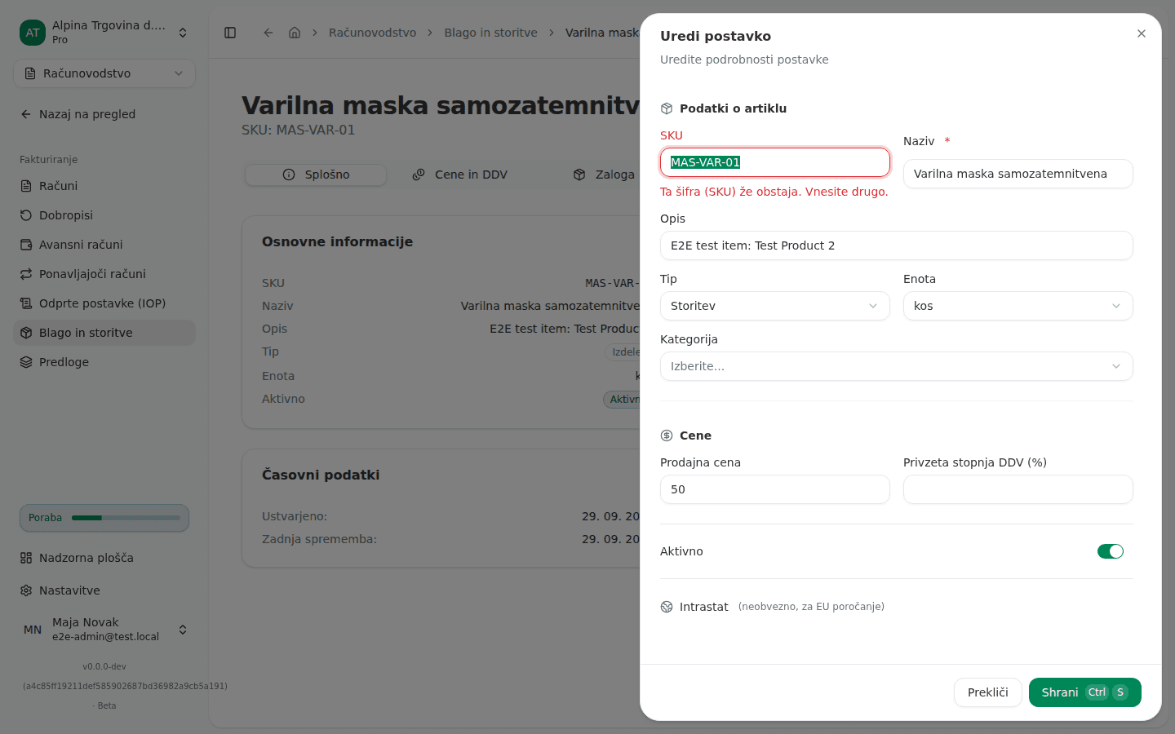
Task: Click the dollar icon beside Cene heading
Action: click(667, 436)
